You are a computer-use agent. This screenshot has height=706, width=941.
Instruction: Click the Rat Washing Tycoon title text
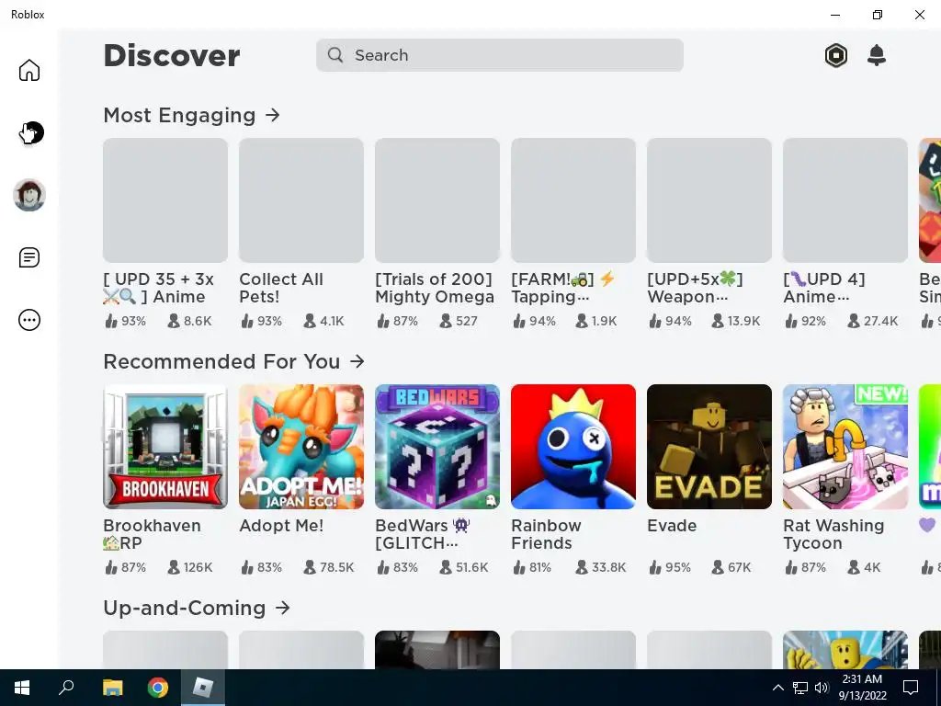pos(833,534)
